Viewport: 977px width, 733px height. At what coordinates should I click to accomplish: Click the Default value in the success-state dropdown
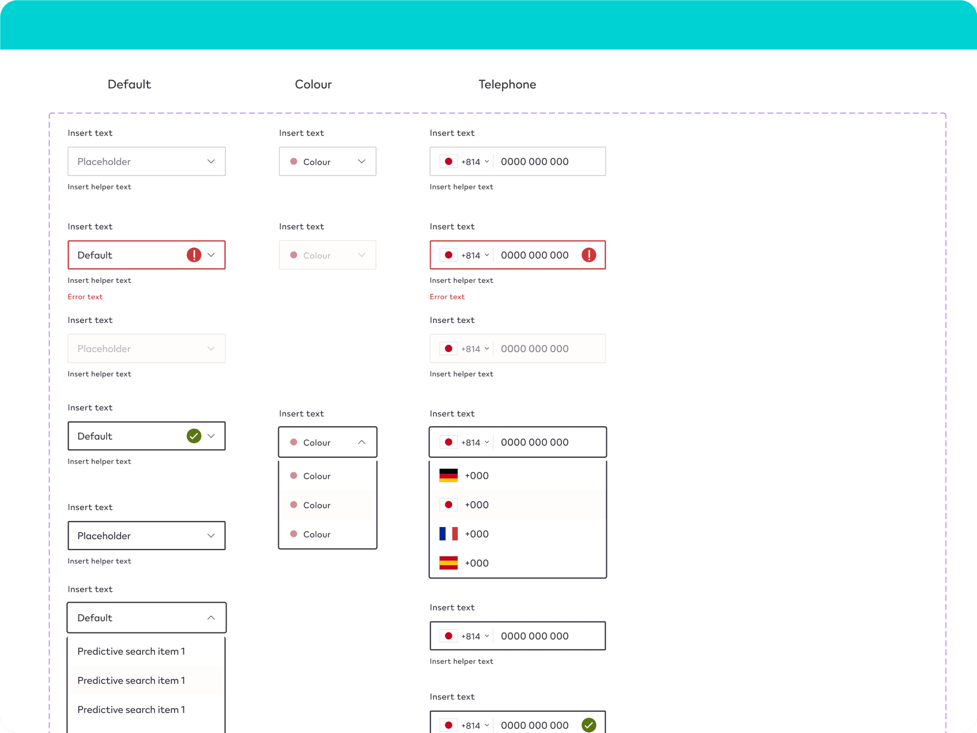tap(95, 436)
